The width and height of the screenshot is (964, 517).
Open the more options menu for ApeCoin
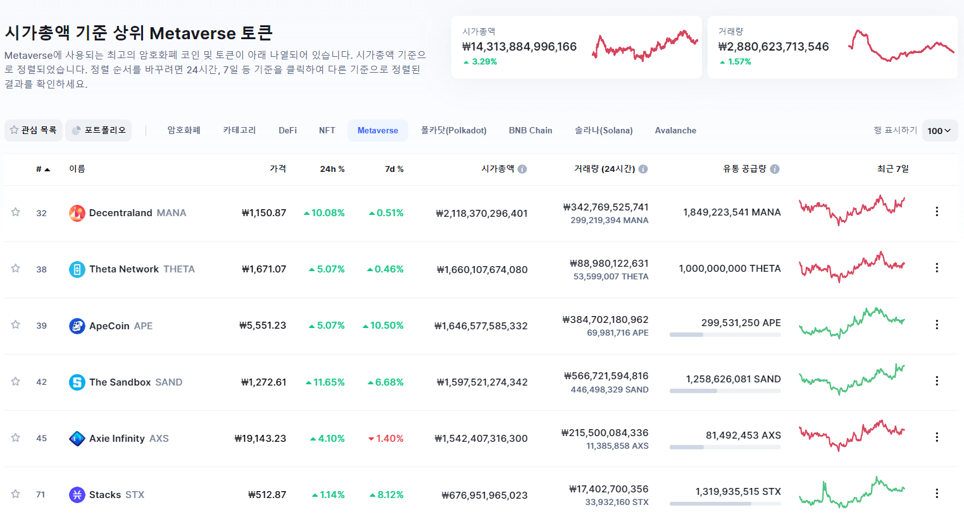click(937, 325)
